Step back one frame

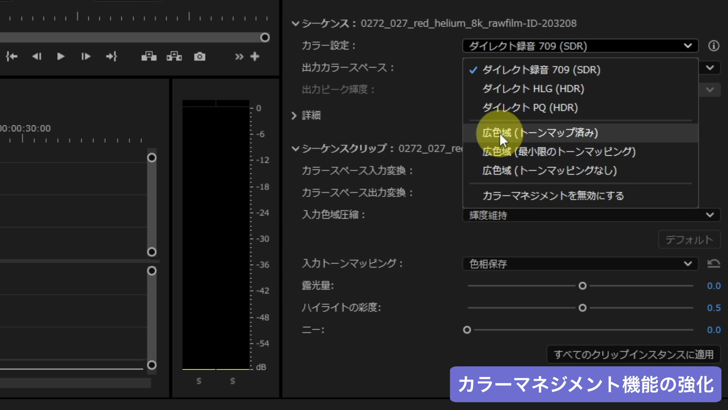(x=37, y=57)
